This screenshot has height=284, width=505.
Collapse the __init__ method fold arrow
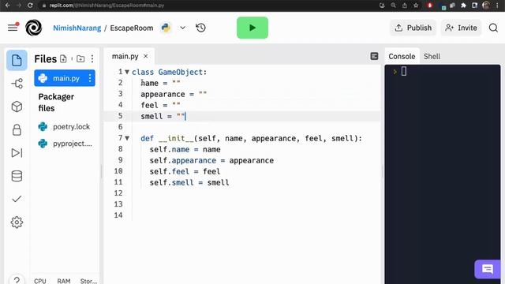coord(127,138)
